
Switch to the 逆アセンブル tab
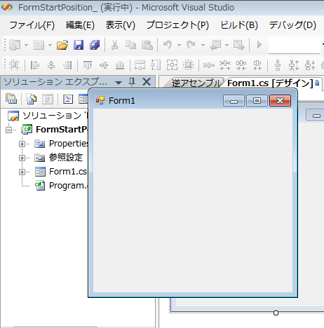[x=196, y=83]
